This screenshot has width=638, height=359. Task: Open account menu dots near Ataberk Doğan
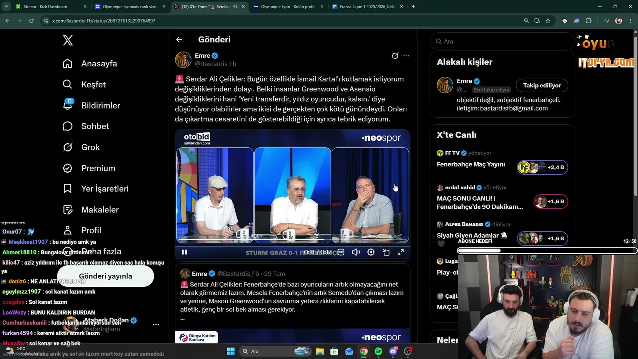[156, 324]
